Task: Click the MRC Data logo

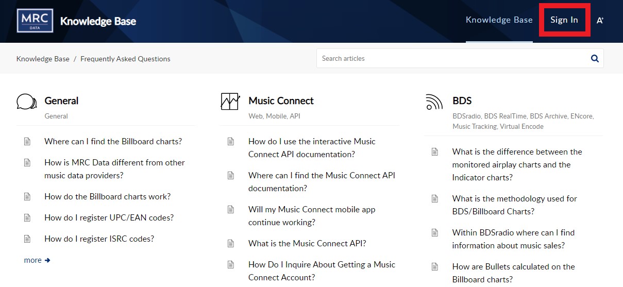Action: click(x=35, y=21)
